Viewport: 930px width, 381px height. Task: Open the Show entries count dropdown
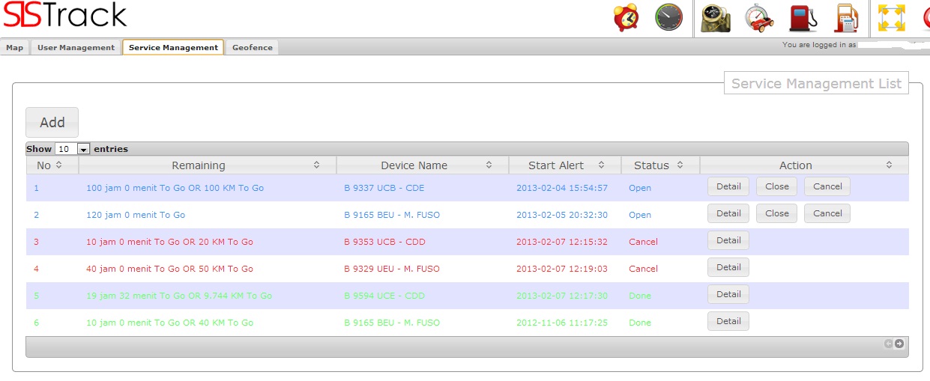tap(73, 149)
